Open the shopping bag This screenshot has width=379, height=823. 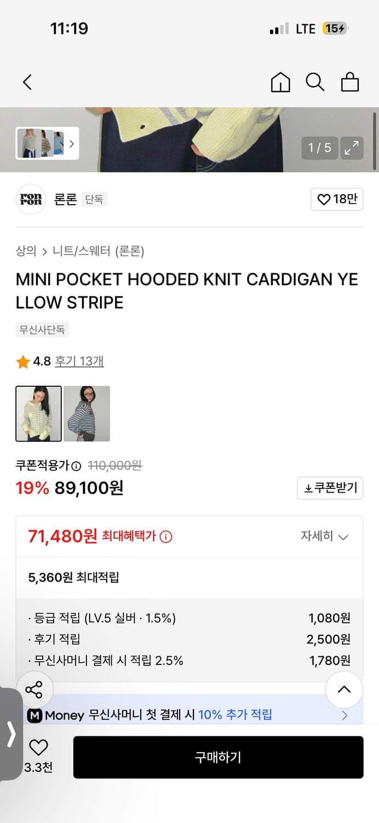[x=350, y=82]
